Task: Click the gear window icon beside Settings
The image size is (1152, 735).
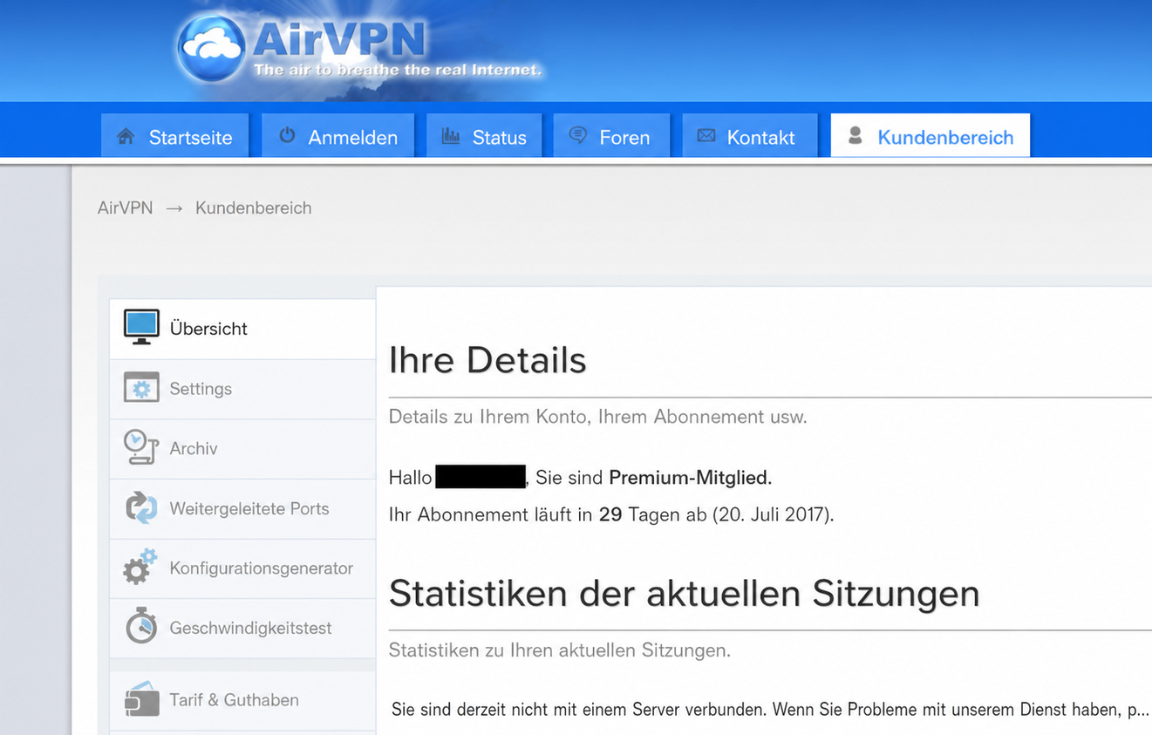Action: 141,388
